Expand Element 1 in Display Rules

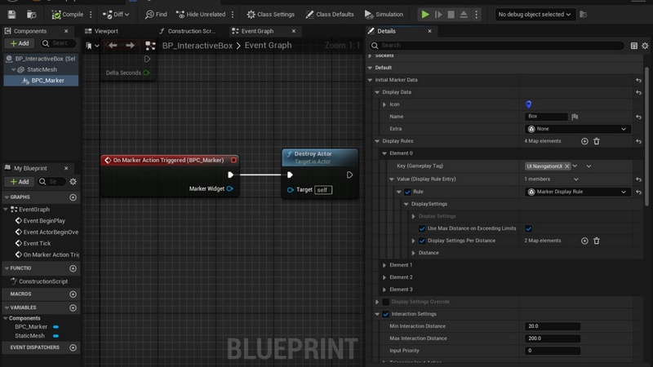pyautogui.click(x=384, y=265)
